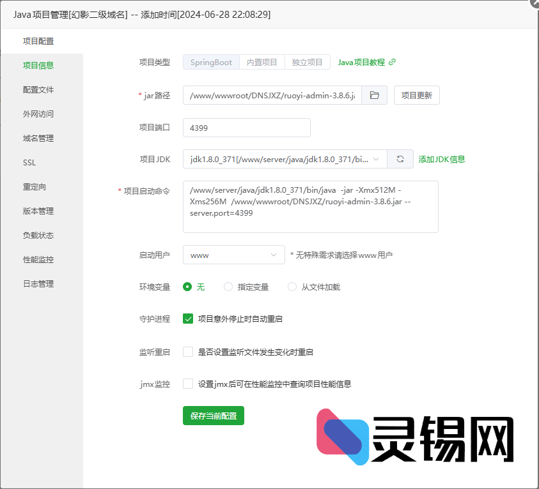
Task: Switch to the 配置文件 sidebar tab
Action: 38,90
